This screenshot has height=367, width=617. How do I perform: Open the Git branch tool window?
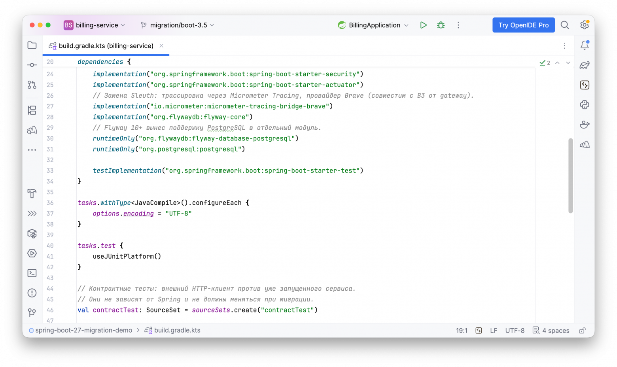pos(32,312)
